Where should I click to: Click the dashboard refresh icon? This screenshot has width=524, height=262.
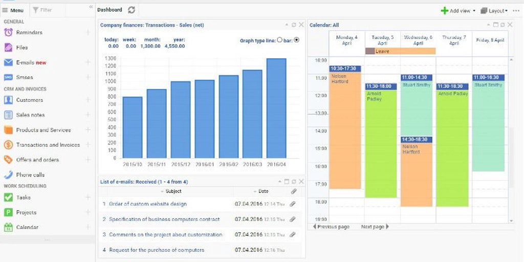[x=132, y=10]
